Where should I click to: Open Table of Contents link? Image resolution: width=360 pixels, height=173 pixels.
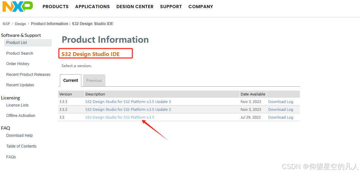click(x=21, y=146)
